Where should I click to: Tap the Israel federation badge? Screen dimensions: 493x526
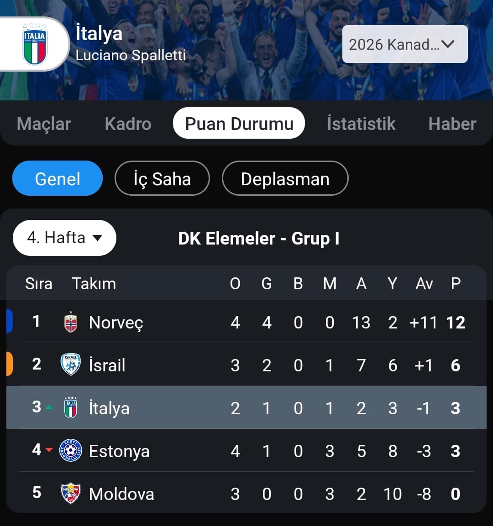(x=71, y=365)
